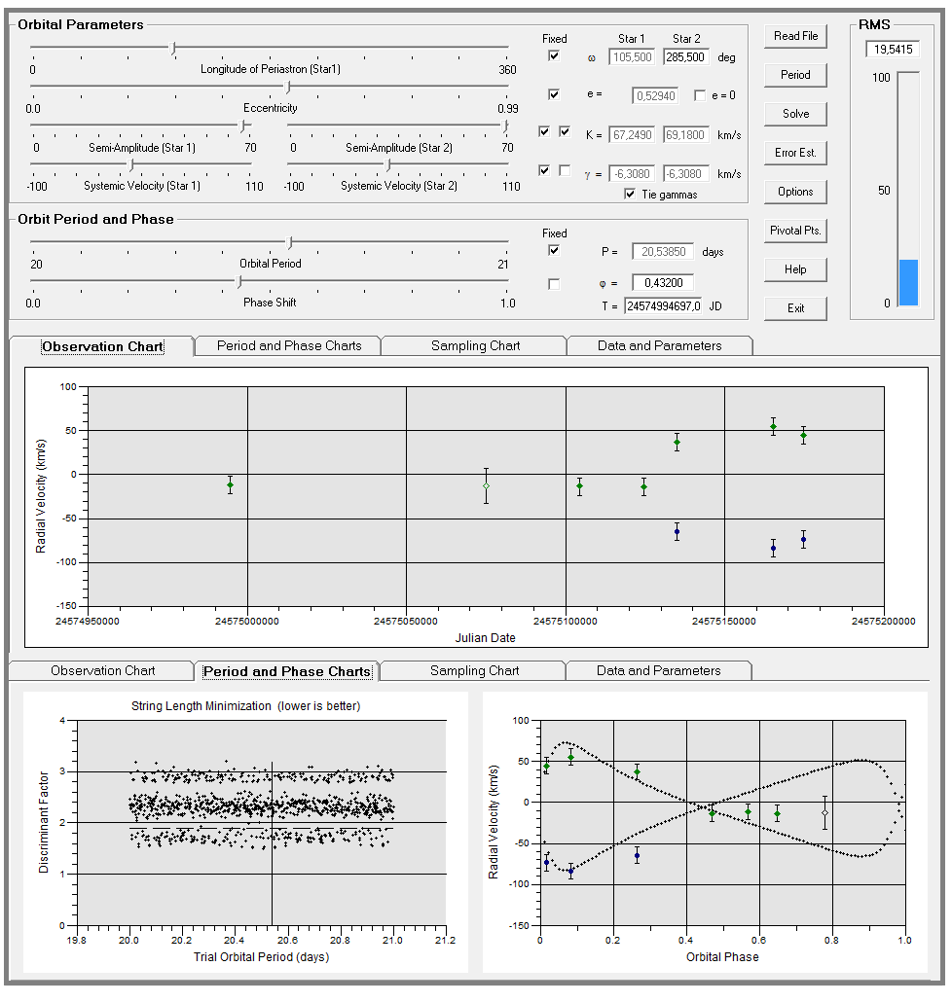Toggle the e = 0 checkbox
The width and height of the screenshot is (952, 1002).
point(700,95)
